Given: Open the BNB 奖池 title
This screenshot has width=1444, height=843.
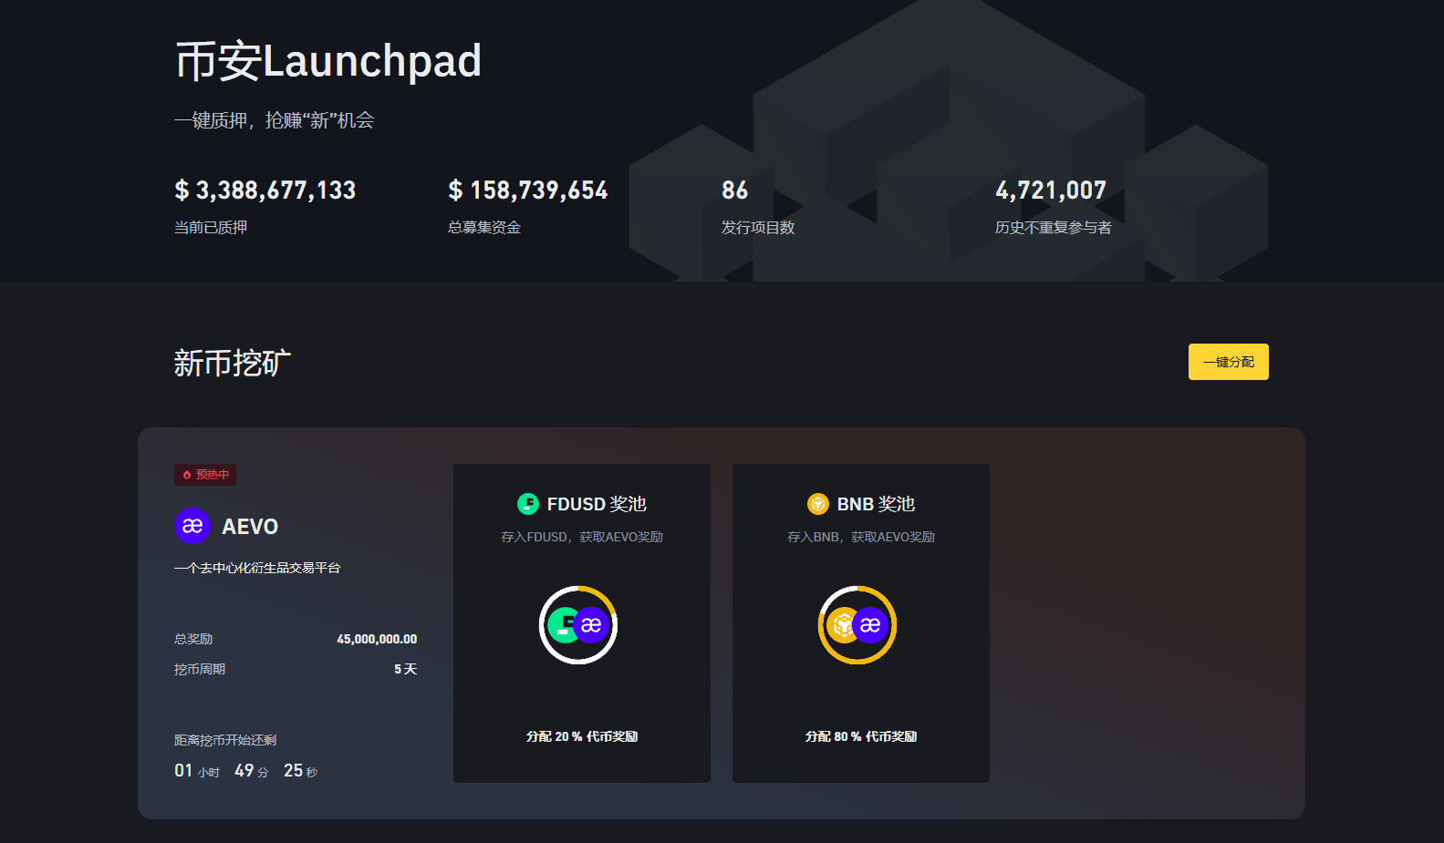Looking at the screenshot, I should (x=876, y=504).
